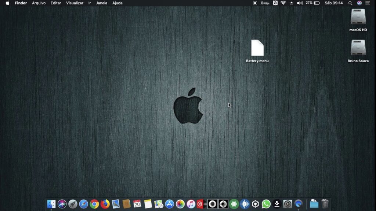Screen dimensions: 376x211
Task: Open Wi-Fi status menu
Action: (283, 3)
